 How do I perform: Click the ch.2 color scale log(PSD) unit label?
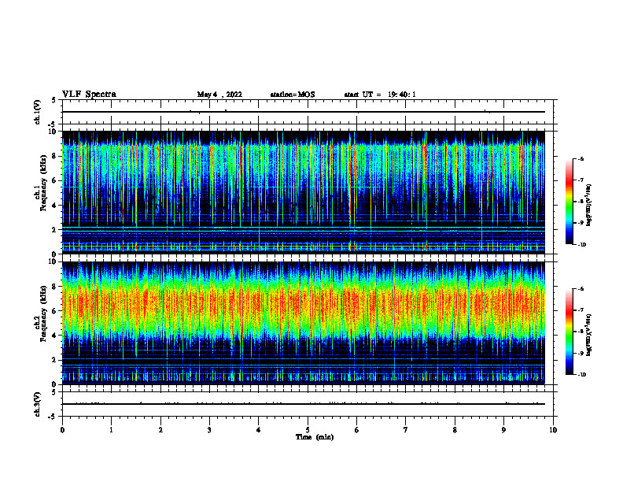pyautogui.click(x=589, y=335)
